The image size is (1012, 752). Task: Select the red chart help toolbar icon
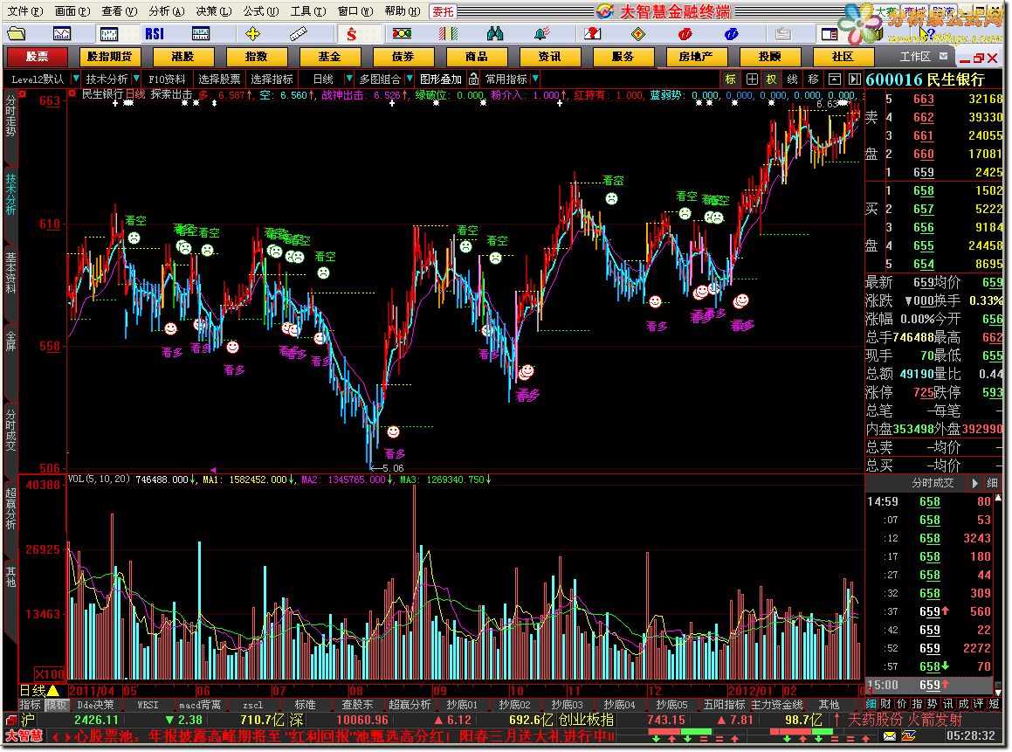(592, 33)
